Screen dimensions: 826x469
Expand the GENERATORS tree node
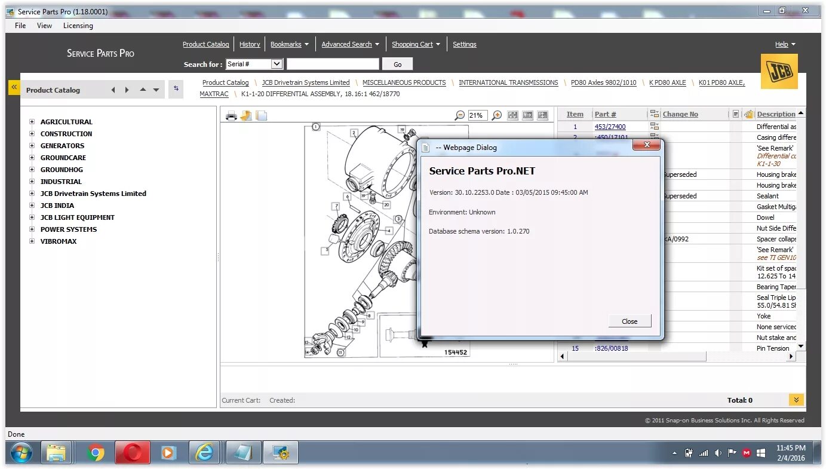(32, 146)
